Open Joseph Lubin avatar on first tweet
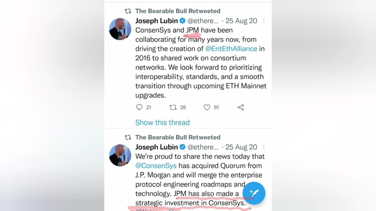376x211 pixels. [x=120, y=29]
